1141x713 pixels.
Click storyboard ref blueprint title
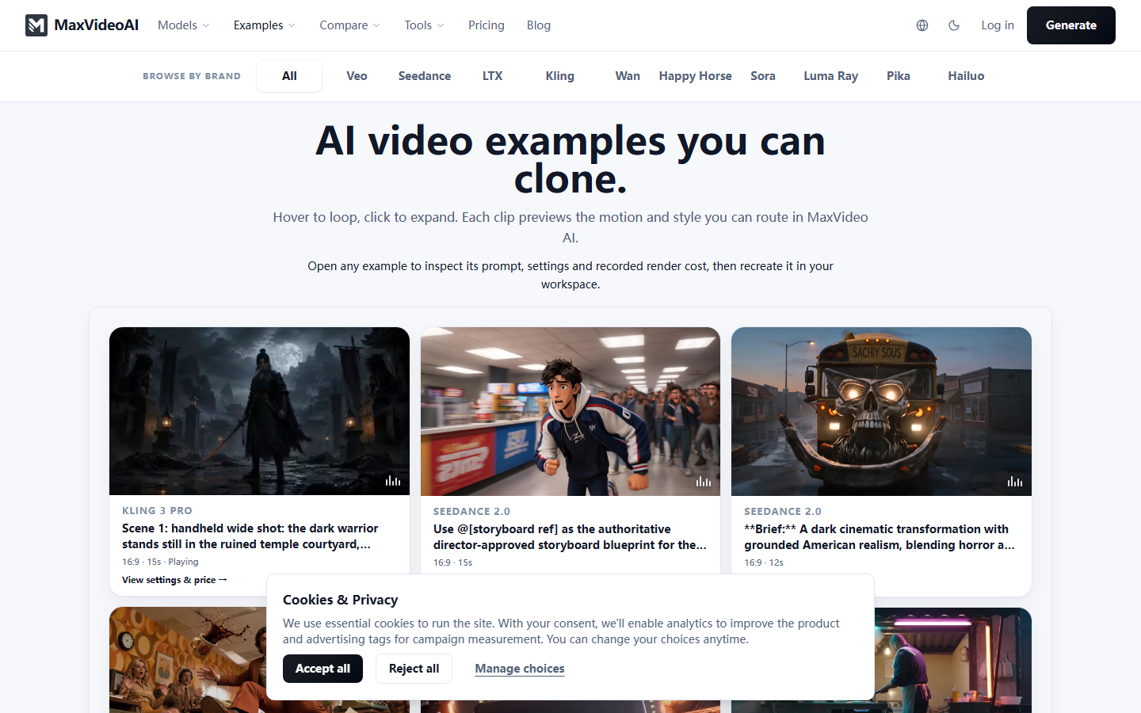[x=570, y=537]
